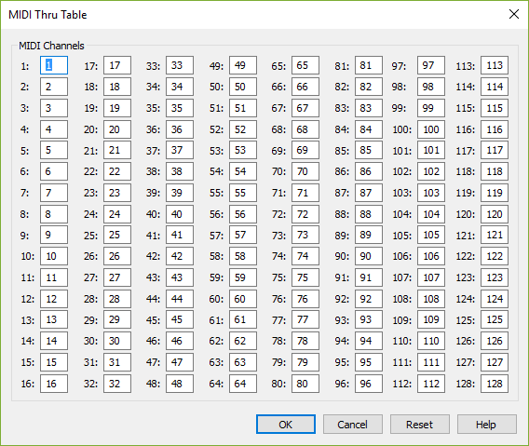Screen dimensions: 529x446
Task: Click the channel 16 mapping field
Action: [x=54, y=384]
